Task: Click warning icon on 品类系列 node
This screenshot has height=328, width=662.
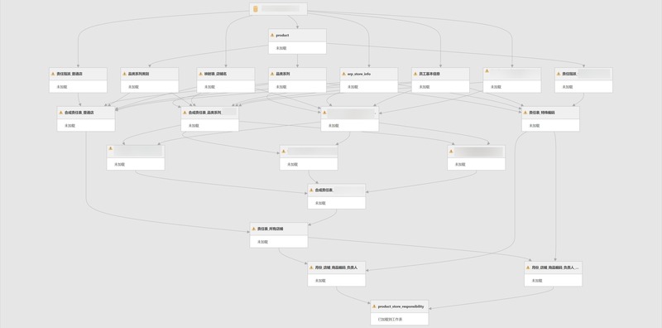Action: click(272, 74)
